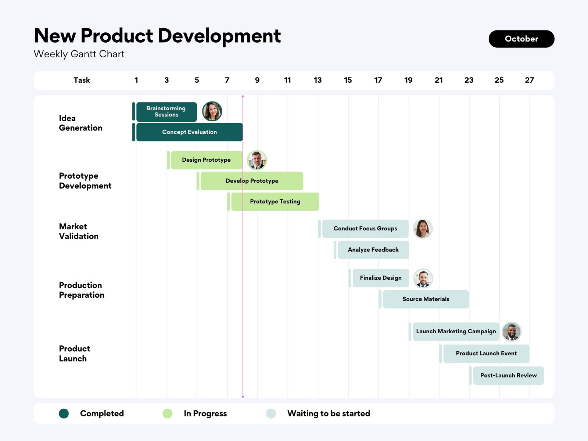Select the avatar beside Conduct Focus Groups
This screenshot has height=441, width=588.
(x=423, y=229)
